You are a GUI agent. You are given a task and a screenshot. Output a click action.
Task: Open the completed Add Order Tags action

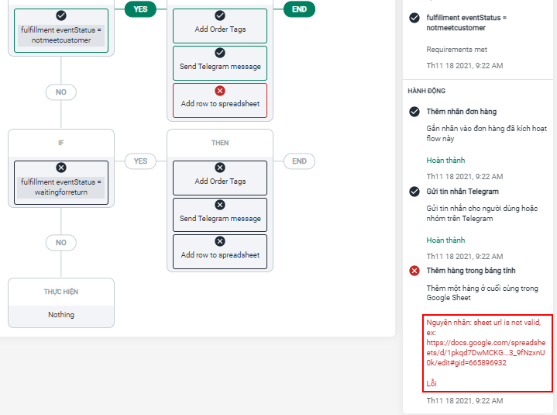point(220,29)
